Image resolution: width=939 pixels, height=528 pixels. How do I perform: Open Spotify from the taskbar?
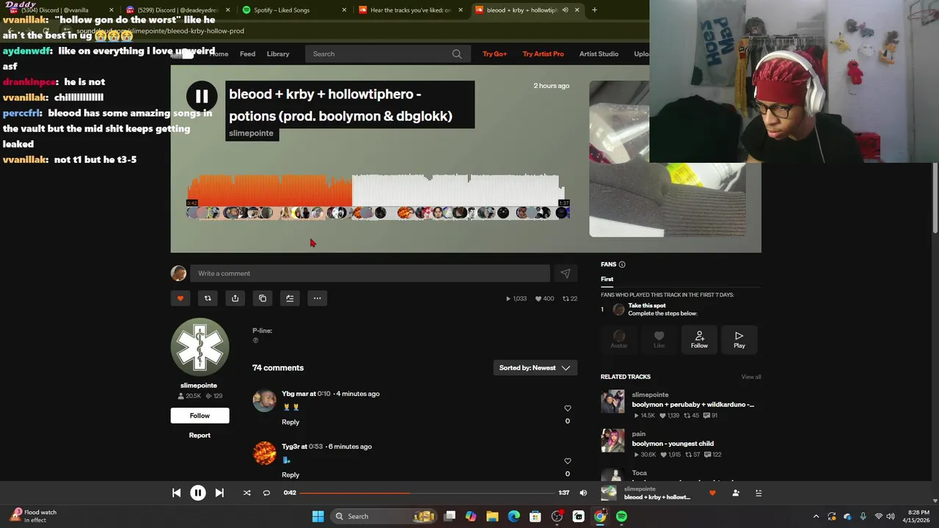[621, 516]
